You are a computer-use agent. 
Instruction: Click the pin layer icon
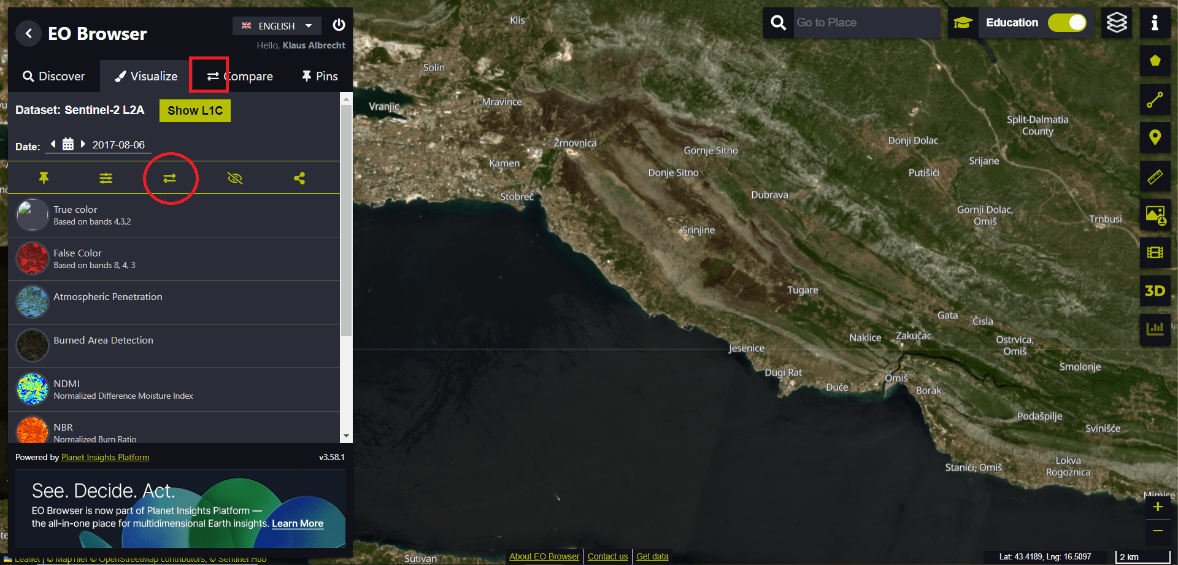coord(44,178)
